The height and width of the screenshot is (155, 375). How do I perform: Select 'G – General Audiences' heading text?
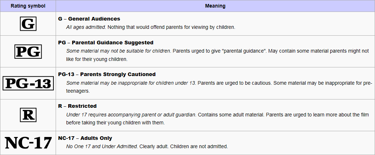coord(89,19)
